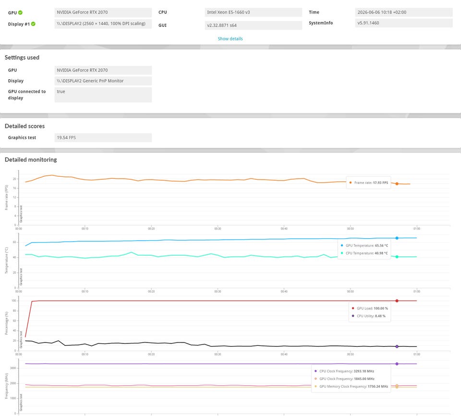Screen dimensions: 461x416
Task: Click the orange frame rate marker dot
Action: click(397, 184)
